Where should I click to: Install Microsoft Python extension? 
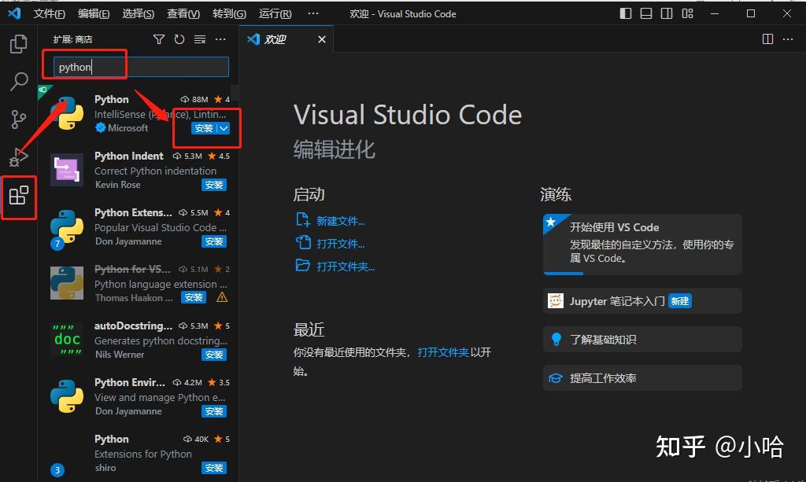(204, 128)
